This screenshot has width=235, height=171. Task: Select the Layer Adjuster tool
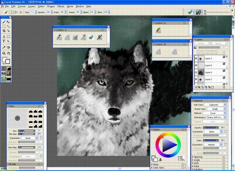(x=8, y=22)
